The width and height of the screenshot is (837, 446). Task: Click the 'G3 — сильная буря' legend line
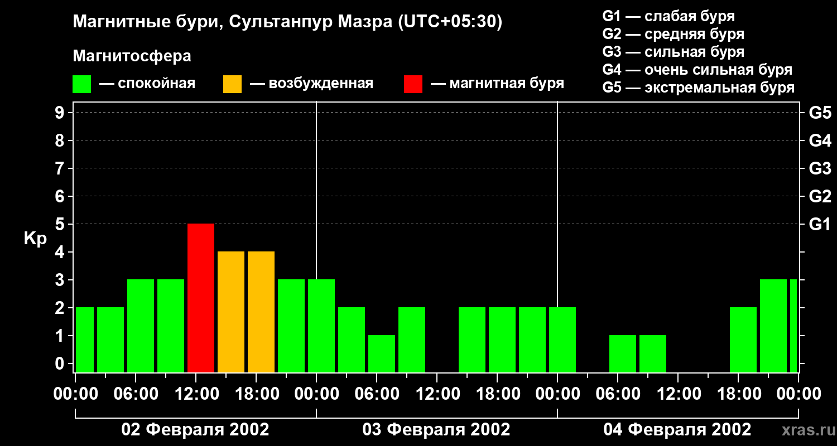674,52
